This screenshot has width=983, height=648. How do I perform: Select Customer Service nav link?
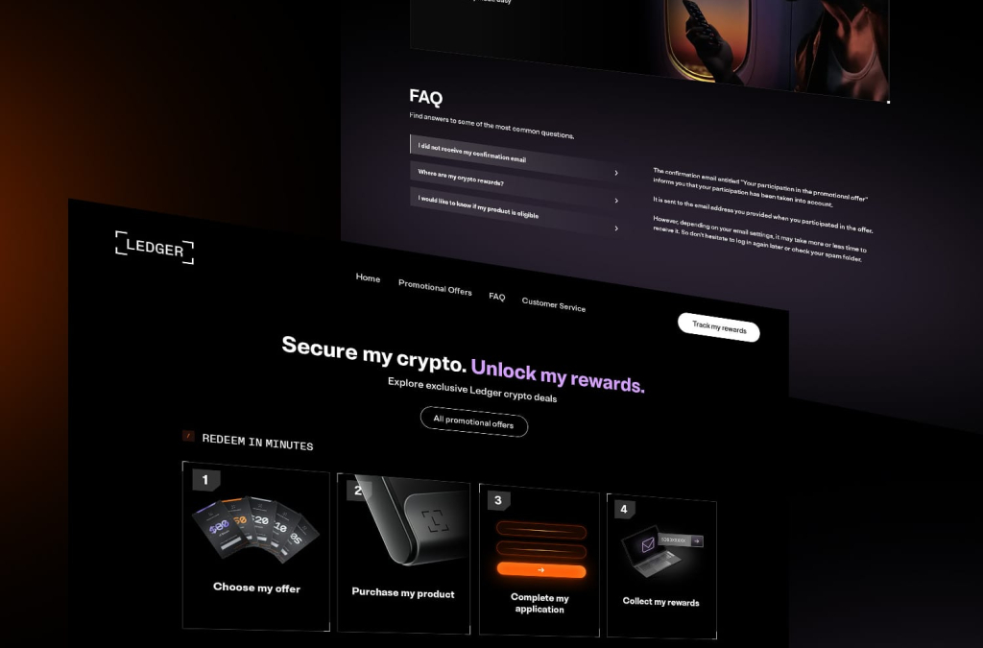click(x=554, y=304)
